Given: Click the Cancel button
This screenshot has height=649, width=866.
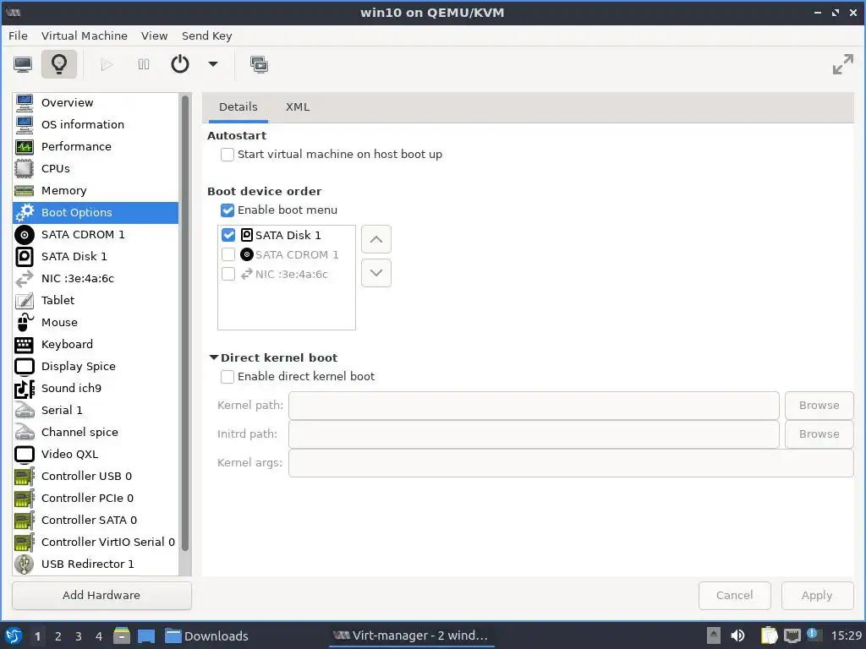Looking at the screenshot, I should [x=735, y=596].
